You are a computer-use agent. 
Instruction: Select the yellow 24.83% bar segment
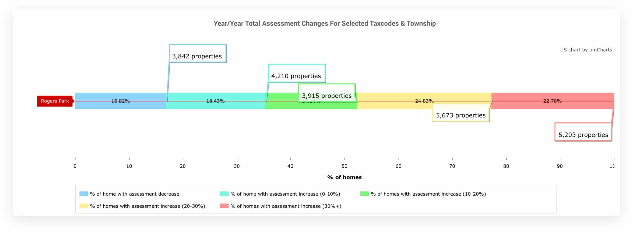pos(404,97)
